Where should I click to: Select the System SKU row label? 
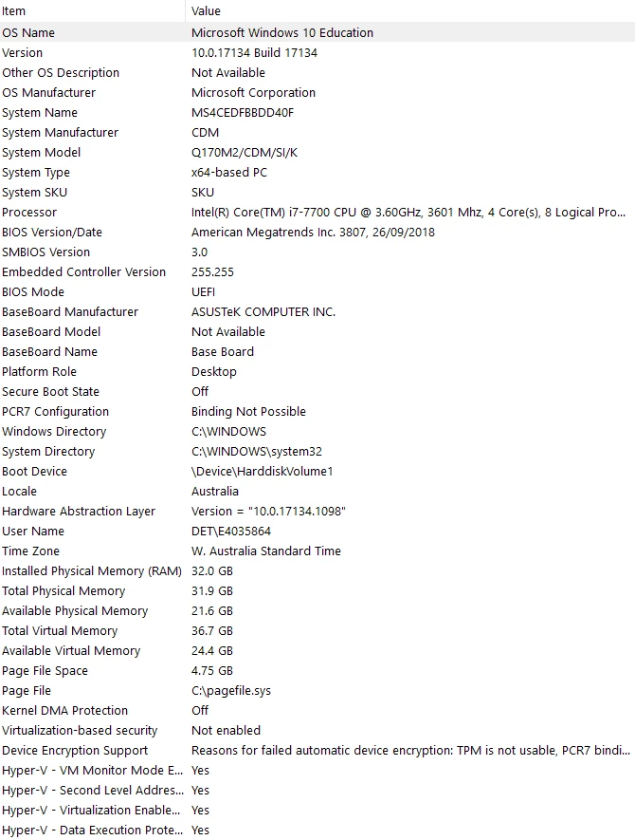click(35, 192)
